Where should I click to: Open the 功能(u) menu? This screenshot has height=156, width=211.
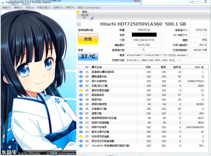coord(30,8)
